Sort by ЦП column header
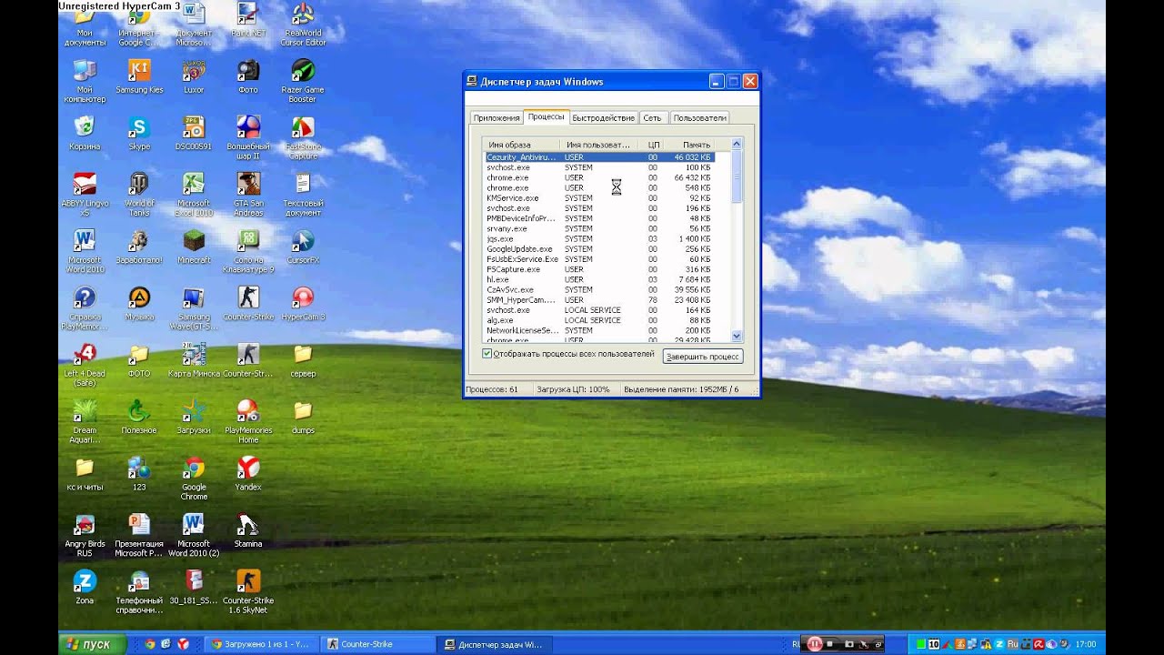Image resolution: width=1164 pixels, height=655 pixels. (653, 145)
